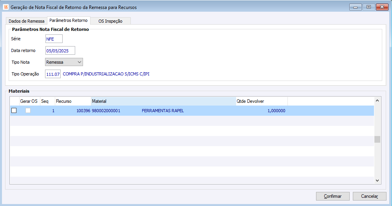Viewport: 392px width, 206px height.
Task: Open the Dados de Remessa tab
Action: pyautogui.click(x=27, y=21)
